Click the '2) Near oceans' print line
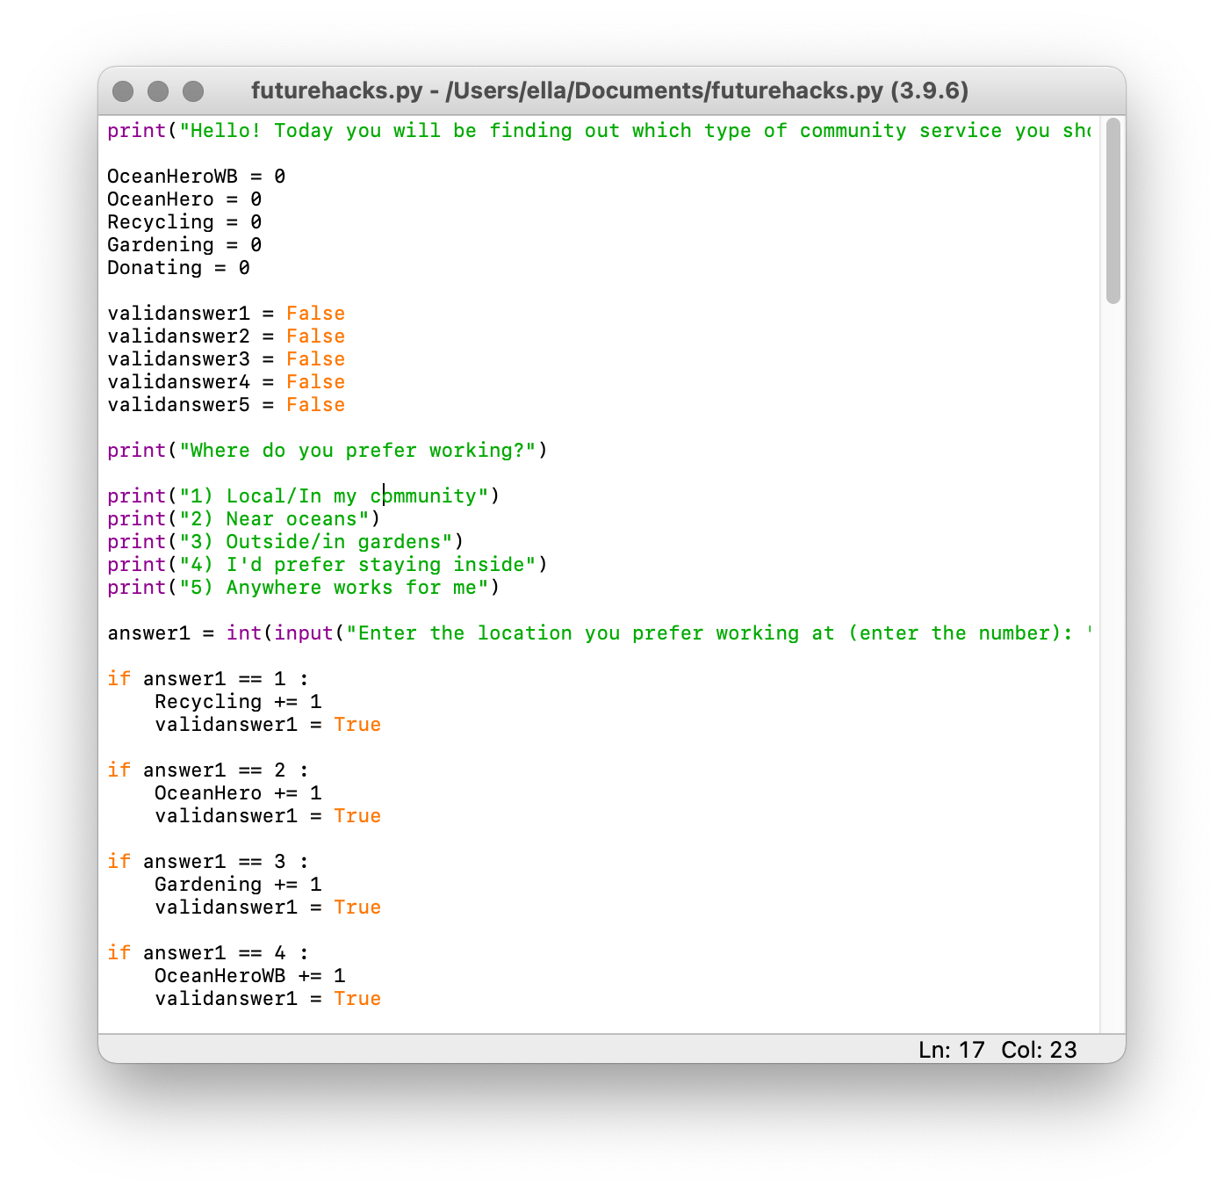This screenshot has height=1193, width=1224. (244, 519)
